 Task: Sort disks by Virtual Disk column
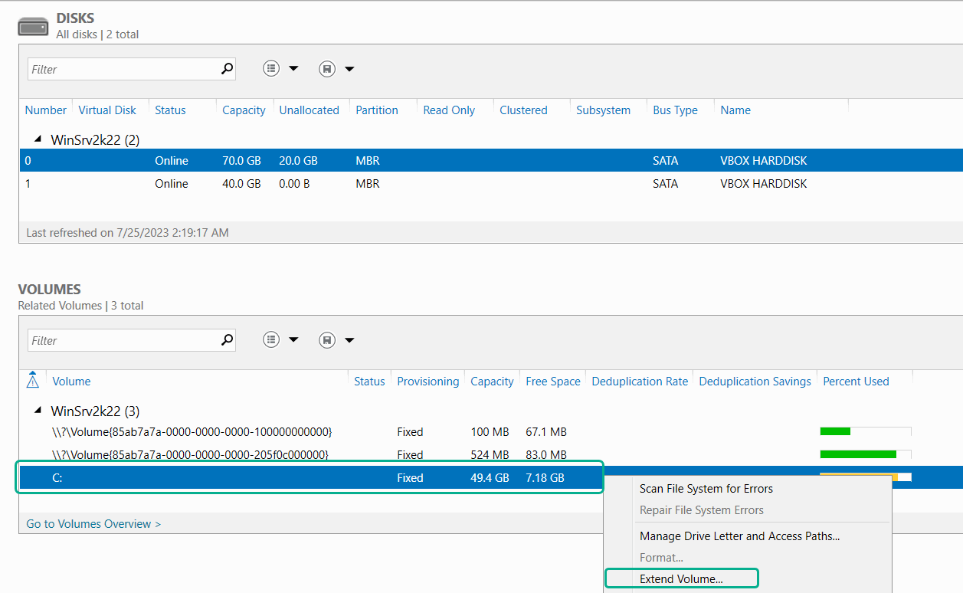click(107, 110)
